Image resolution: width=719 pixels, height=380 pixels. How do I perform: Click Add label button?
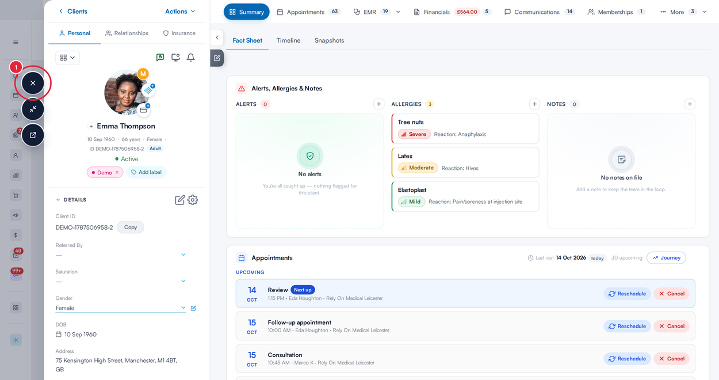pos(146,172)
